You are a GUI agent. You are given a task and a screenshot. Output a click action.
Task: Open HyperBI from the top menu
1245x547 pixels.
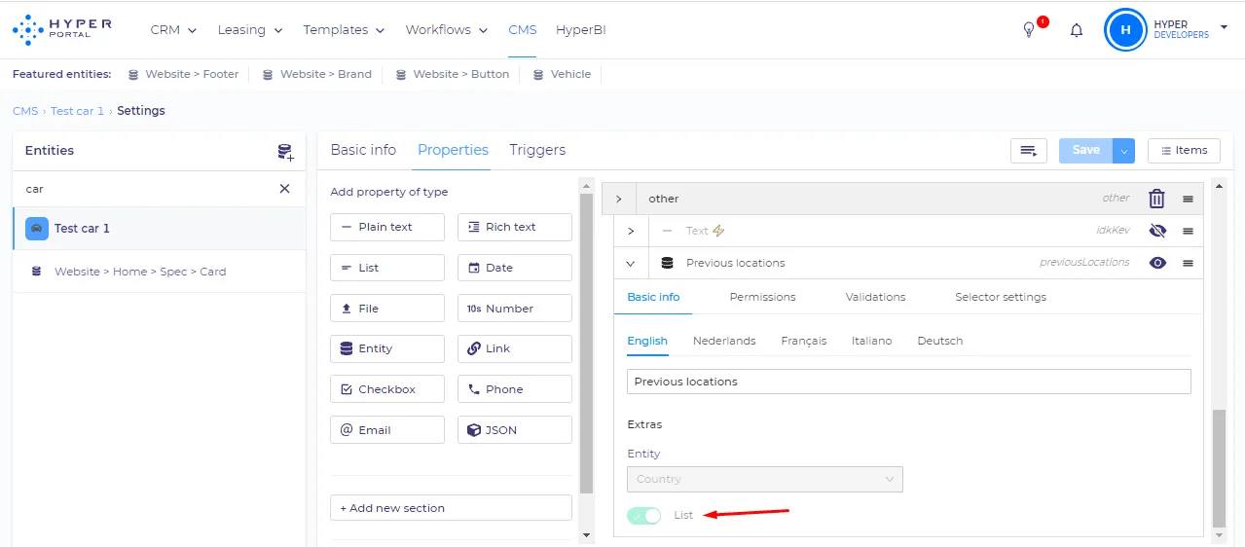pyautogui.click(x=581, y=30)
